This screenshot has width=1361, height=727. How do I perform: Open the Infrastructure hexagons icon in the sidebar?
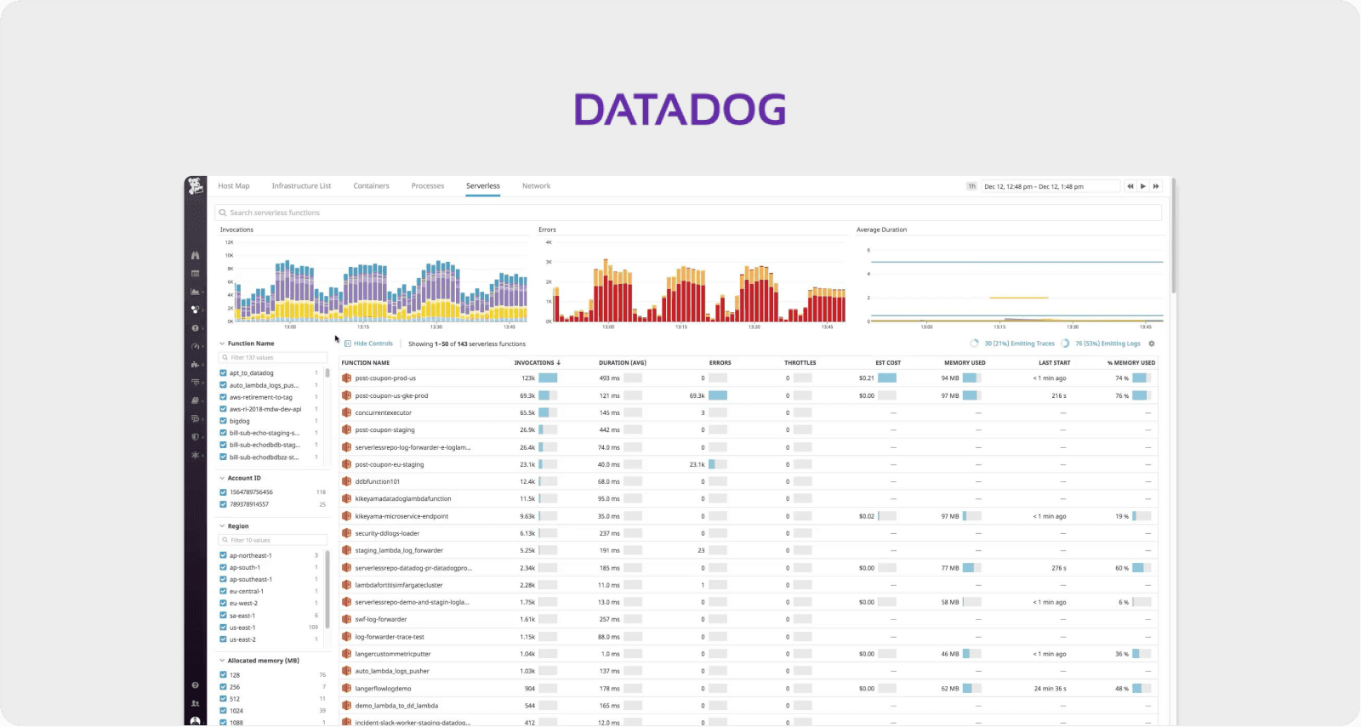[196, 310]
